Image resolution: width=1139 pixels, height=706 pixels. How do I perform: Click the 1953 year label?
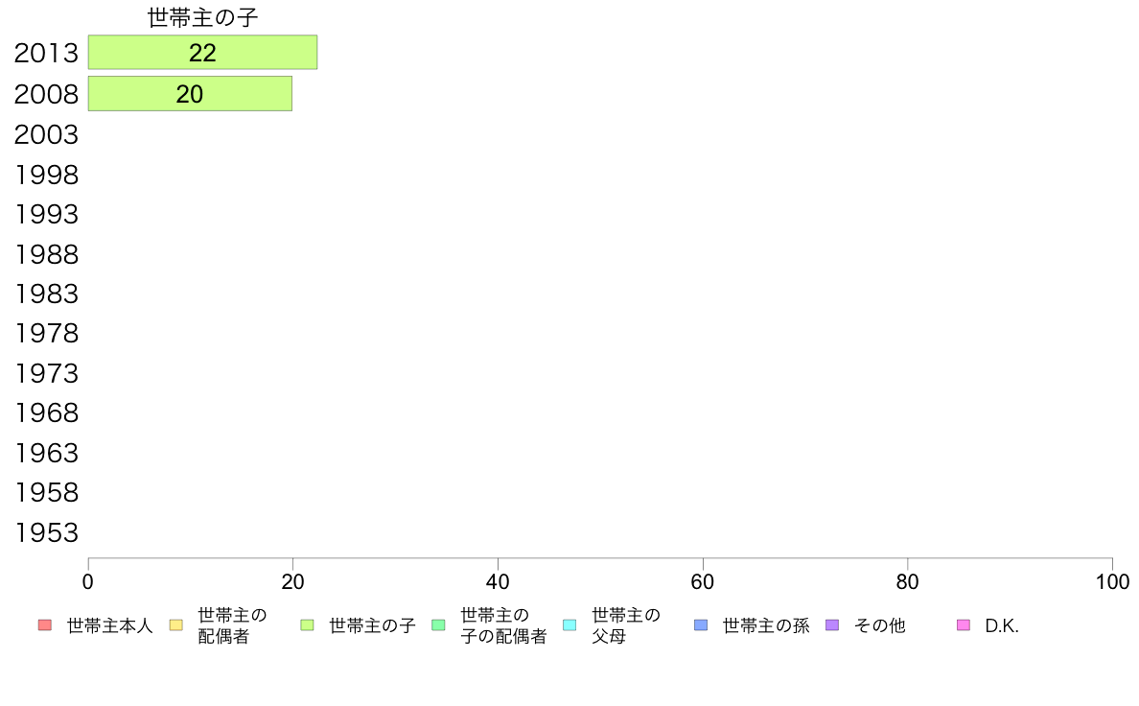coord(46,533)
